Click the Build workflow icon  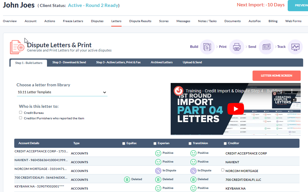coord(207,47)
